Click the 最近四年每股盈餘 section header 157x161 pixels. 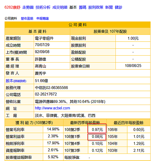129,123
